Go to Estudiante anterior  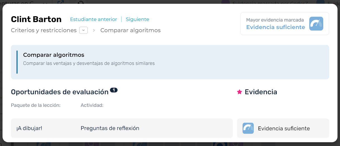point(94,19)
